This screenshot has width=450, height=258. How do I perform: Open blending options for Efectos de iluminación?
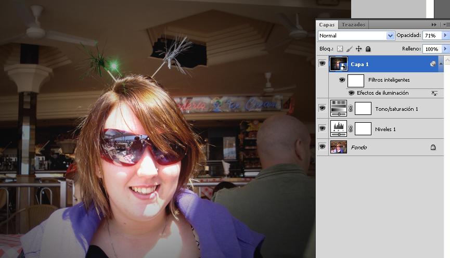point(434,93)
